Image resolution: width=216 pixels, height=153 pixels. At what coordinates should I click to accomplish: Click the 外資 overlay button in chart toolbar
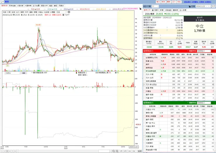9,12
